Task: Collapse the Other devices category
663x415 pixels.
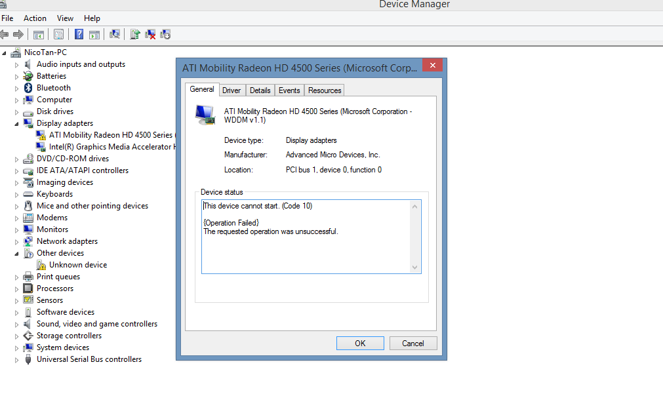Action: 16,254
